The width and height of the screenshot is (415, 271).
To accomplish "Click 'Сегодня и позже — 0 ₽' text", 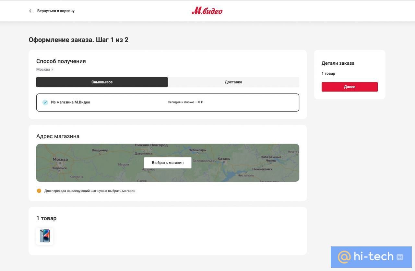I will (x=185, y=102).
